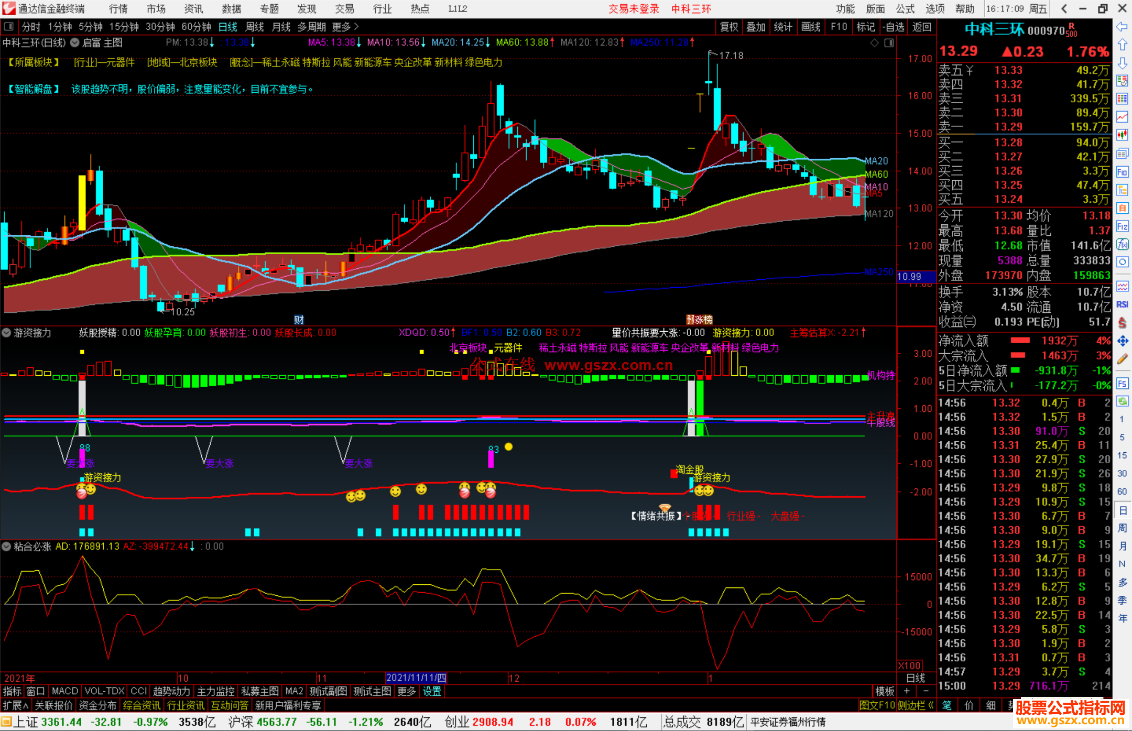Click the F10 (Fio) company info sidebar icon

click(x=1122, y=172)
